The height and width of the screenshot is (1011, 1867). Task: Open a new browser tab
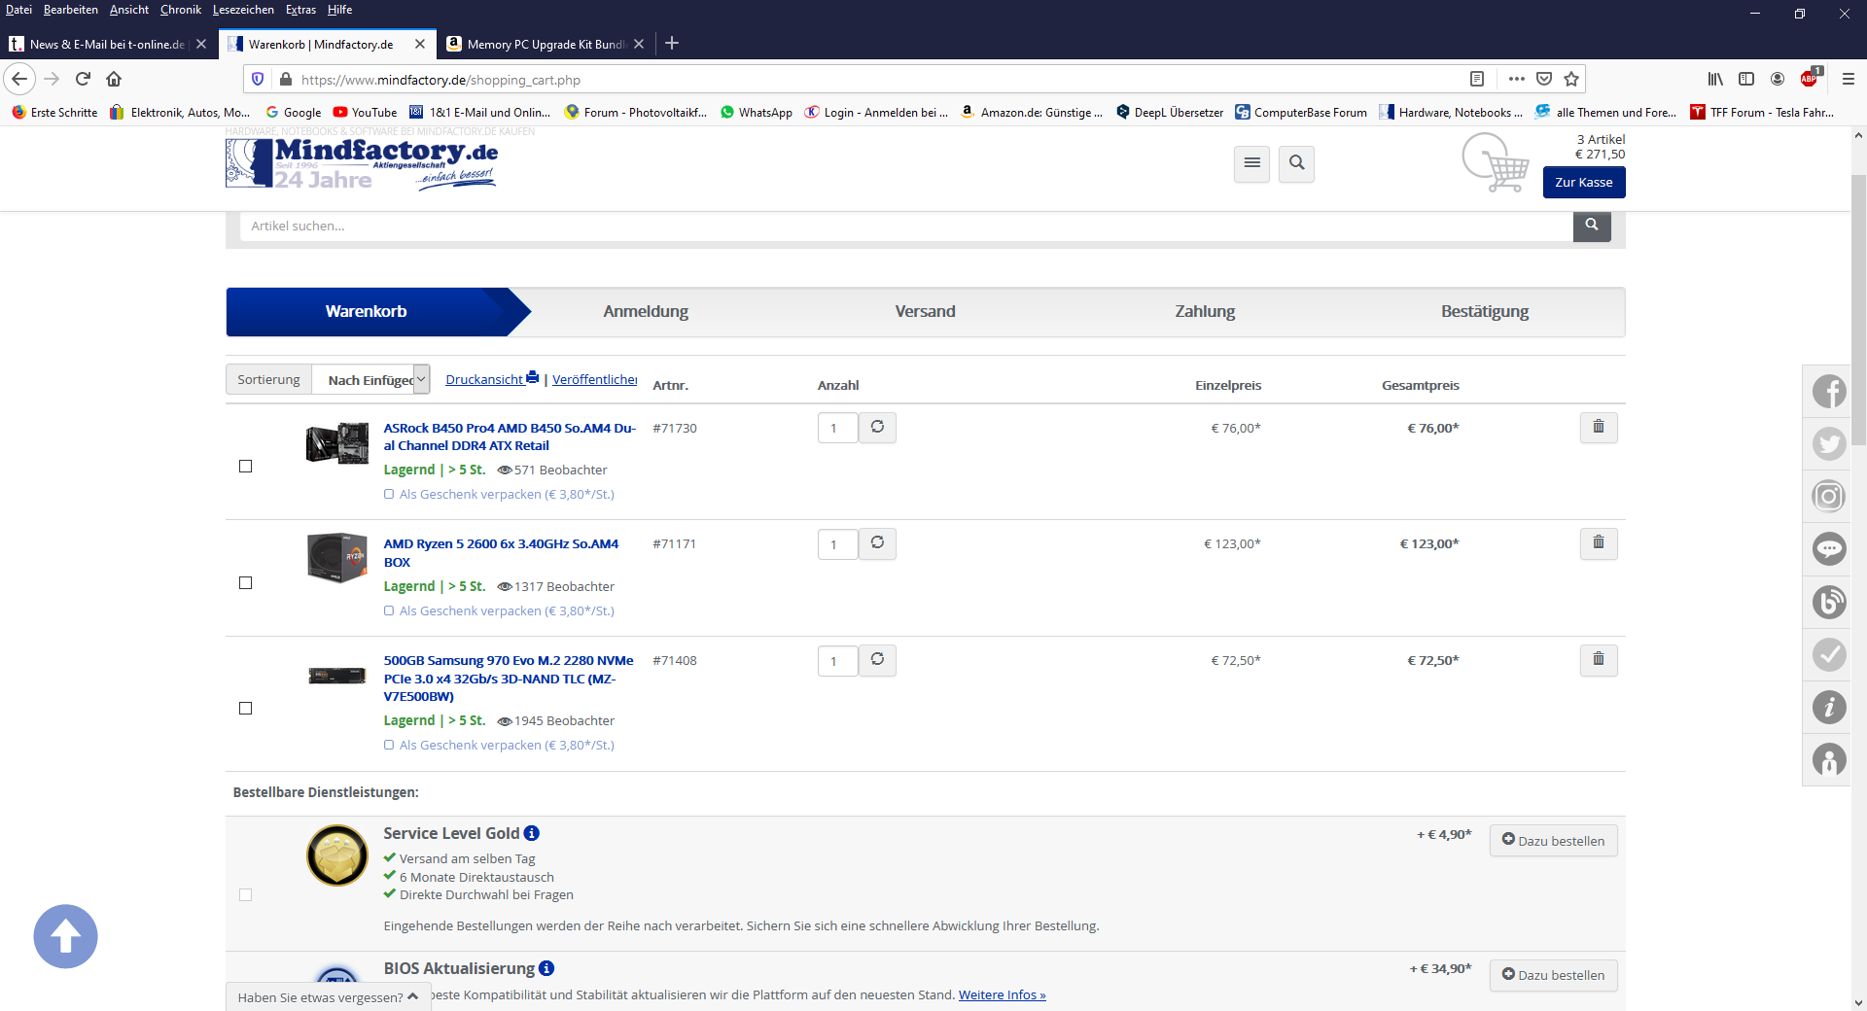[x=671, y=44]
